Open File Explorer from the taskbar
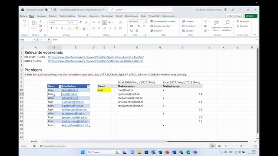This screenshot has width=278, height=156. [x=139, y=152]
